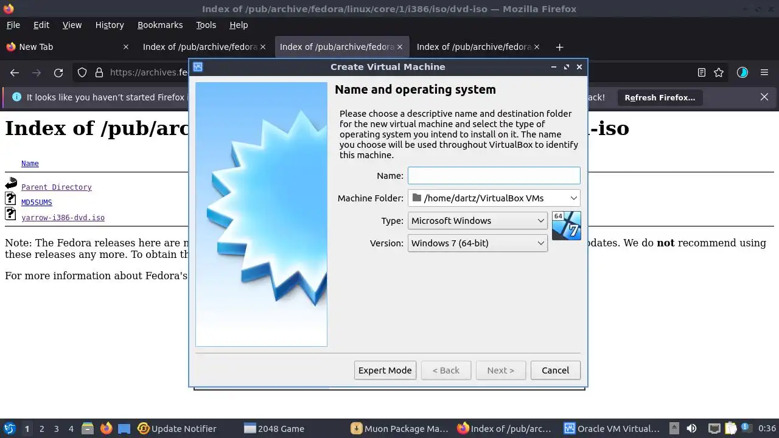Viewport: 779px width, 438px height.
Task: Open the Lubuntu start menu
Action: tap(9, 428)
